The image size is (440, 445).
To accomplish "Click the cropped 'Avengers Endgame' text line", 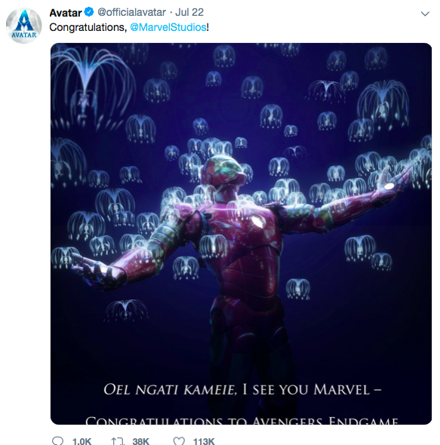I will tap(242, 420).
